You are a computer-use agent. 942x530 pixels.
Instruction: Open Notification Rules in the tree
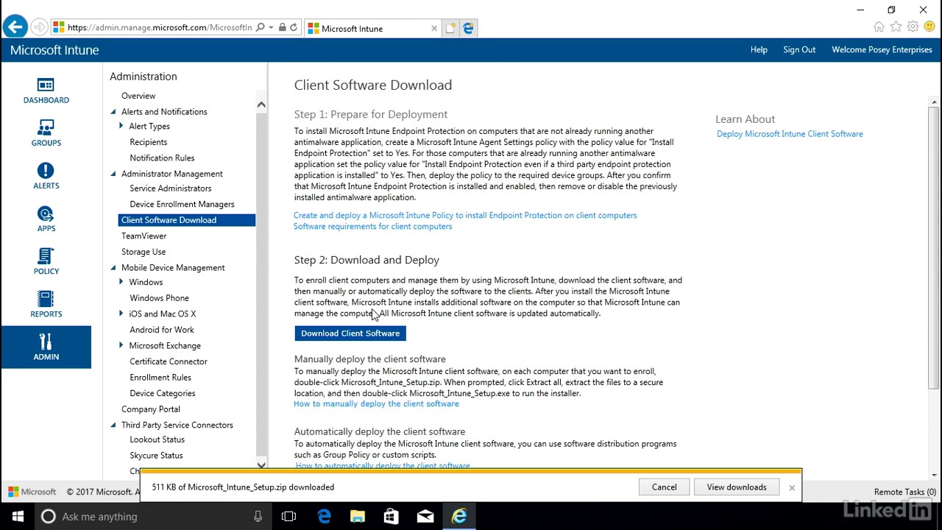tap(162, 158)
